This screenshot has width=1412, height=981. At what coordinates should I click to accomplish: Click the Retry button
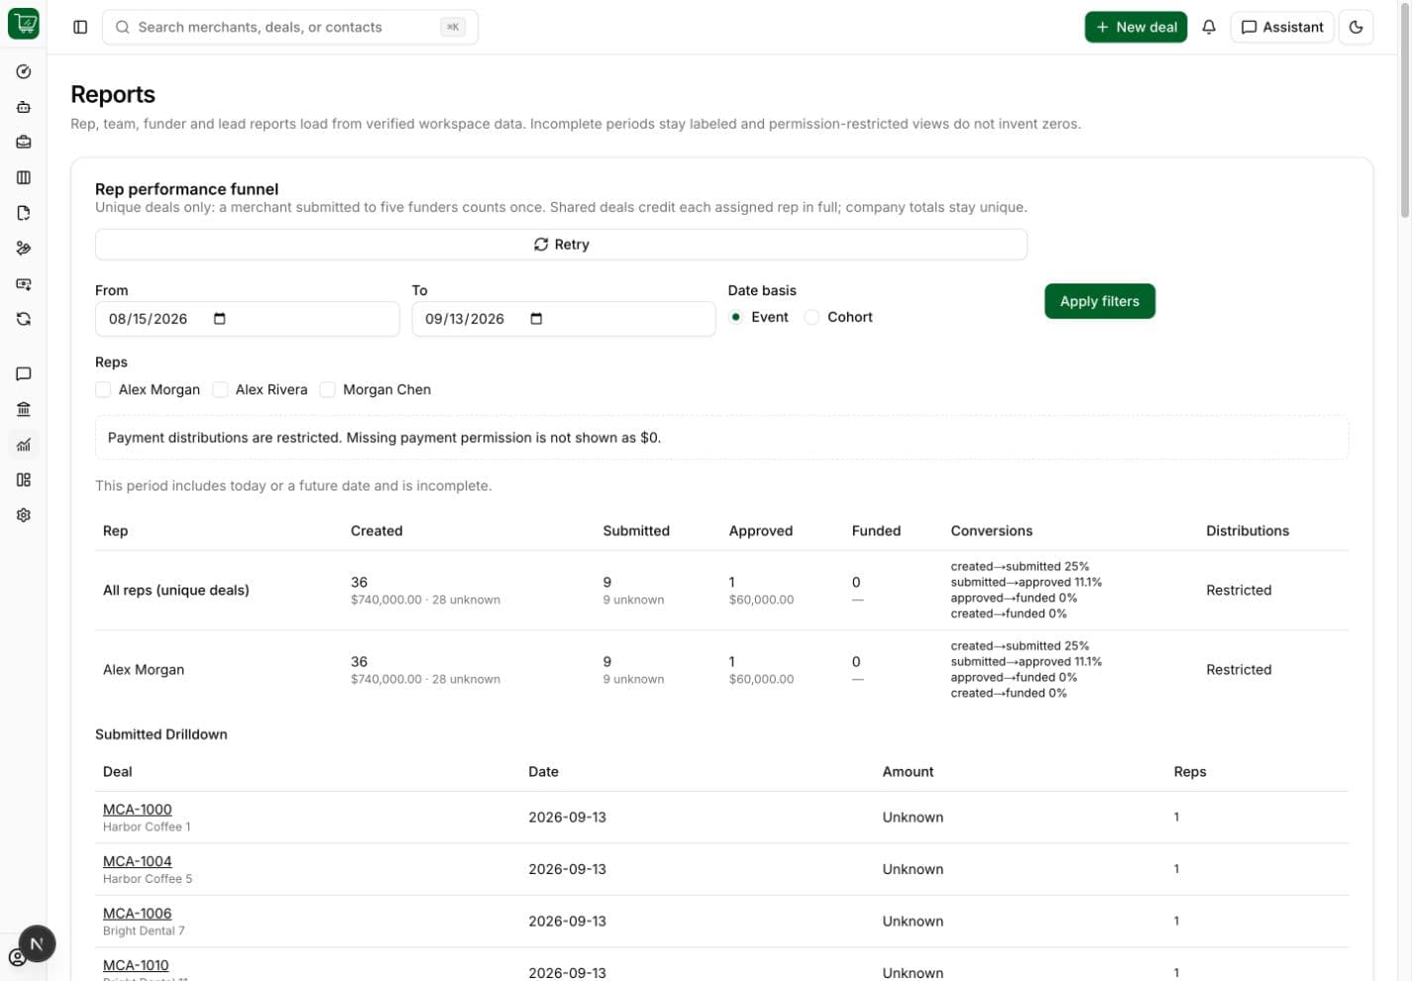tap(561, 245)
